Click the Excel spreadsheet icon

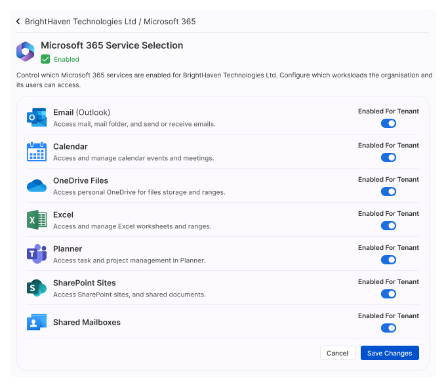pos(37,220)
